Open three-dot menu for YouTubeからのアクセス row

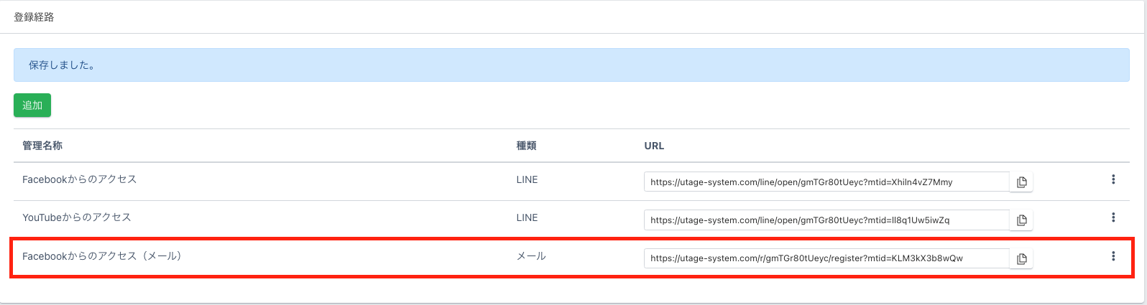[1113, 217]
